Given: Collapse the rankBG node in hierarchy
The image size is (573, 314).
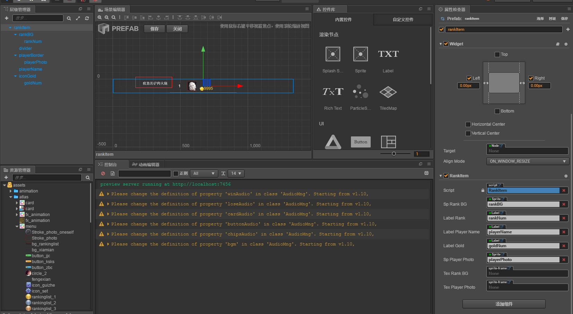Looking at the screenshot, I should [x=15, y=35].
